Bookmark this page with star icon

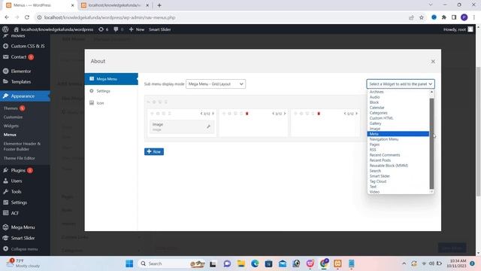(422, 17)
